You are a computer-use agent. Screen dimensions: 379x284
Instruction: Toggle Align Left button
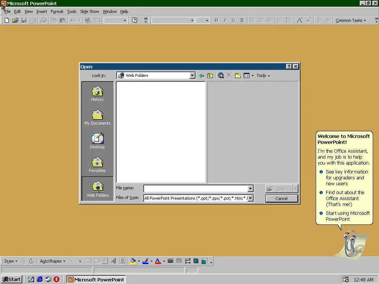252,20
